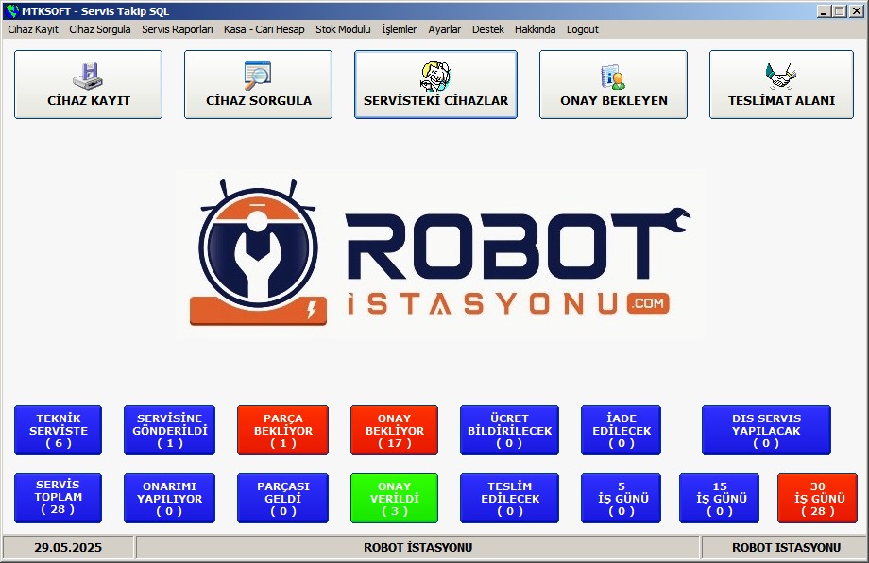Open the Servis Raporları menu
This screenshot has width=869, height=563.
coord(178,29)
